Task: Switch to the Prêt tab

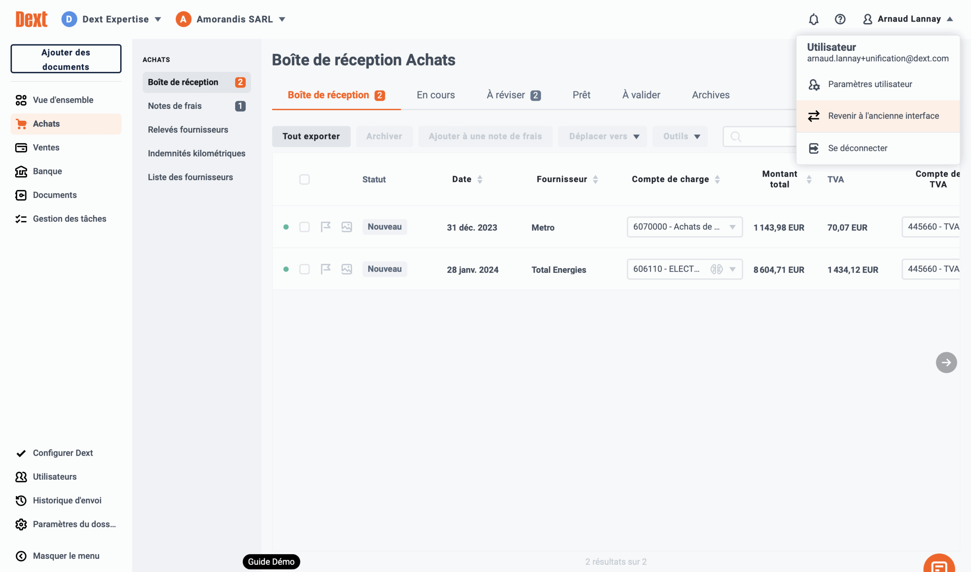Action: click(581, 95)
